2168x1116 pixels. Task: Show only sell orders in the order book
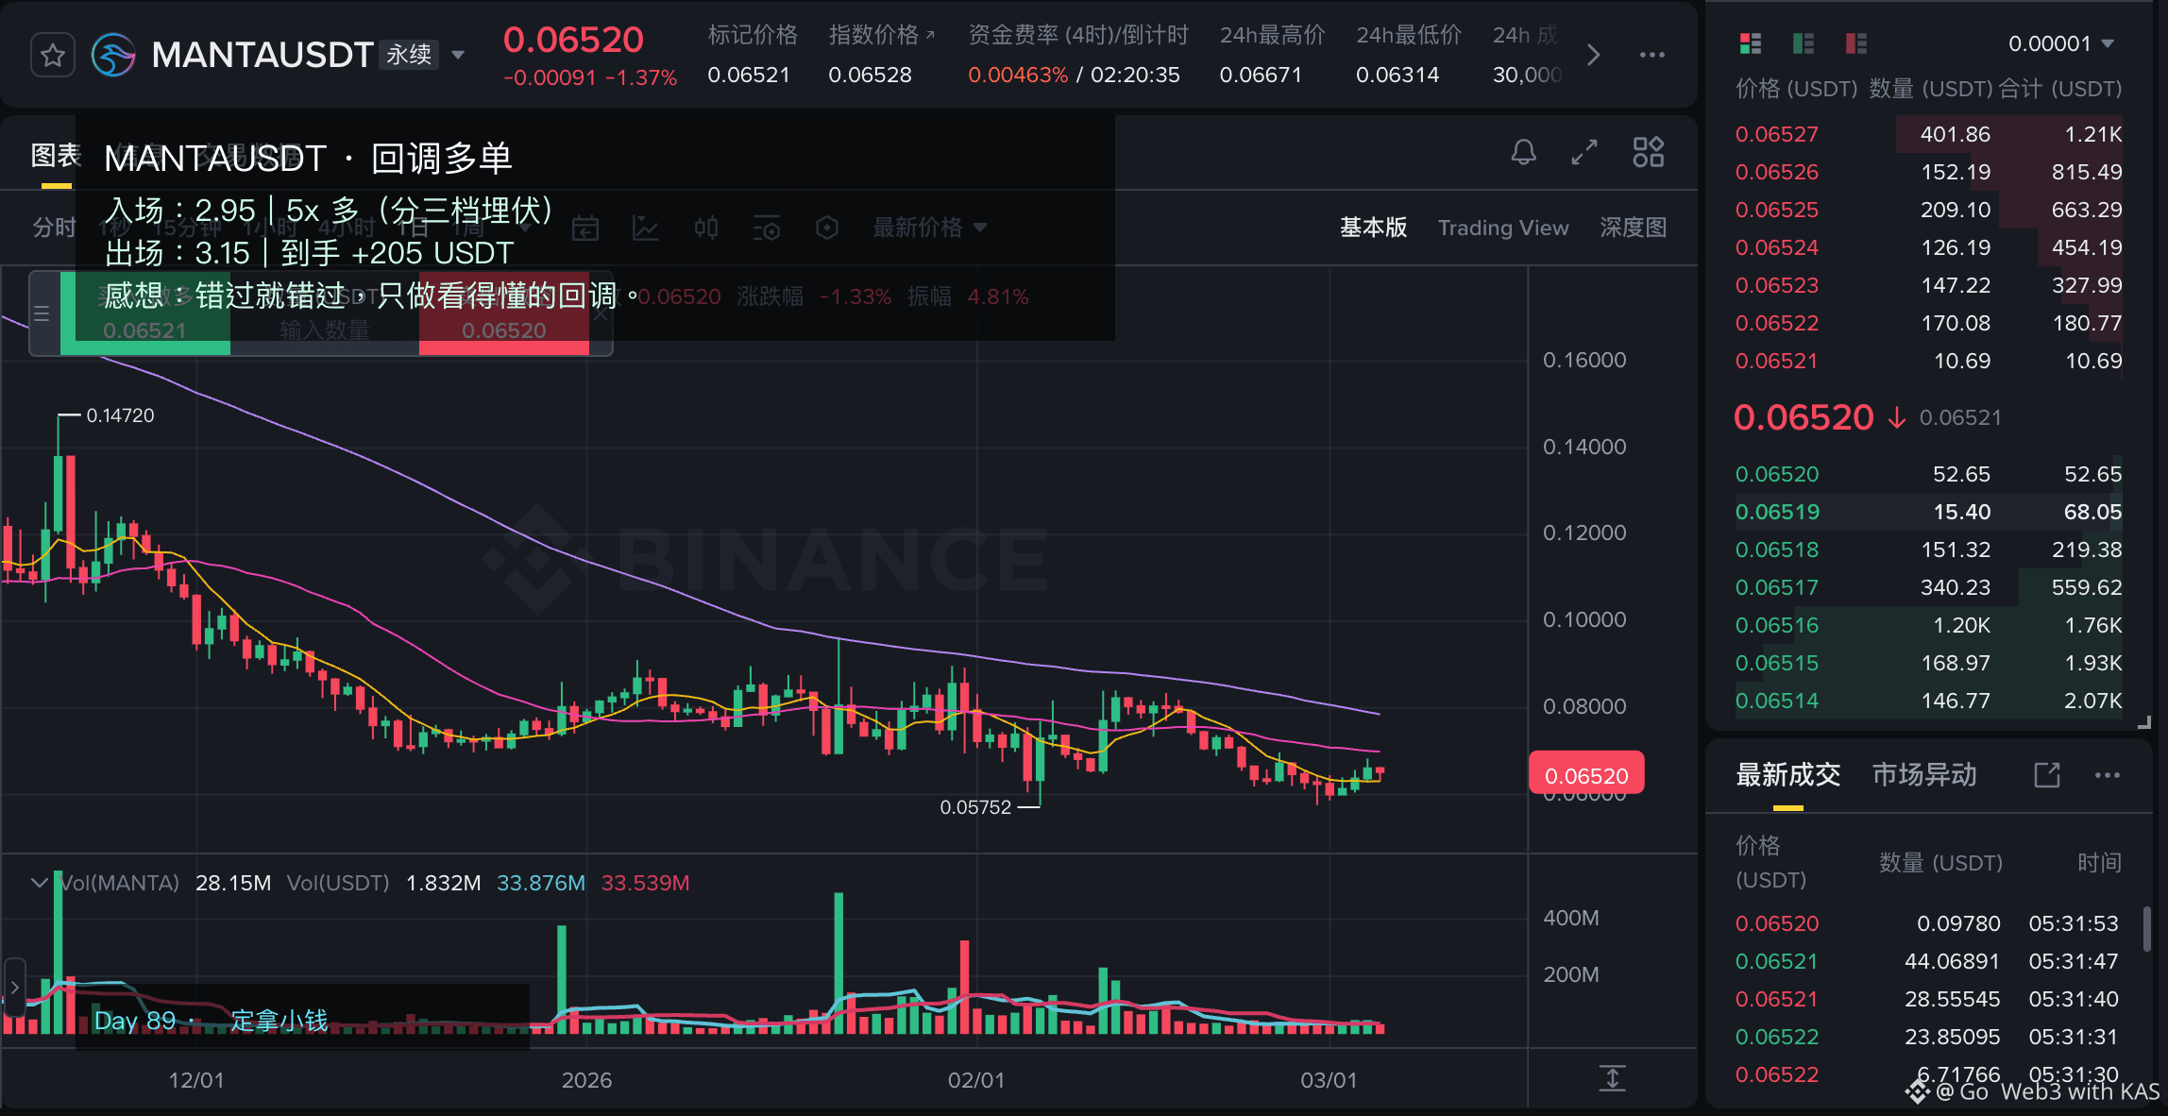point(1856,43)
